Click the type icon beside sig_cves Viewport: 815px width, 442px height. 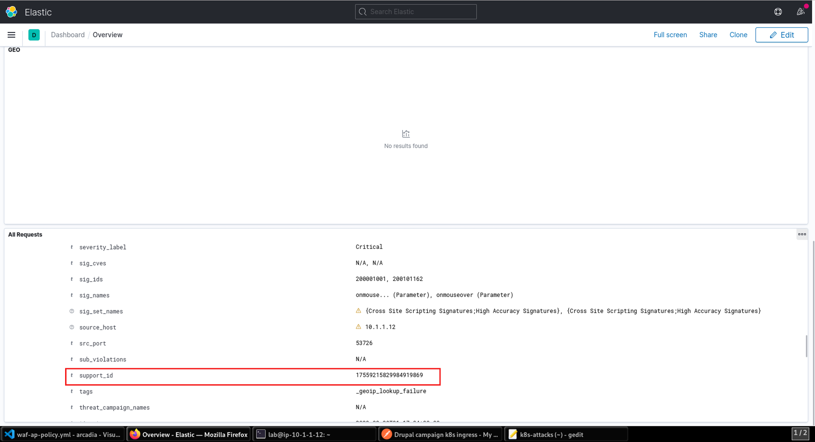click(72, 263)
